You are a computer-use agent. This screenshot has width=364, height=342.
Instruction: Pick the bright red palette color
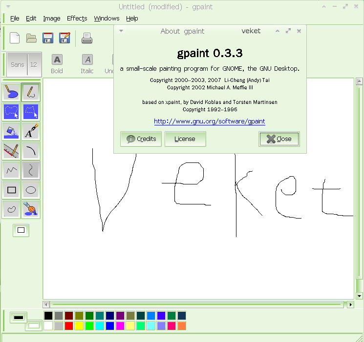point(69,326)
